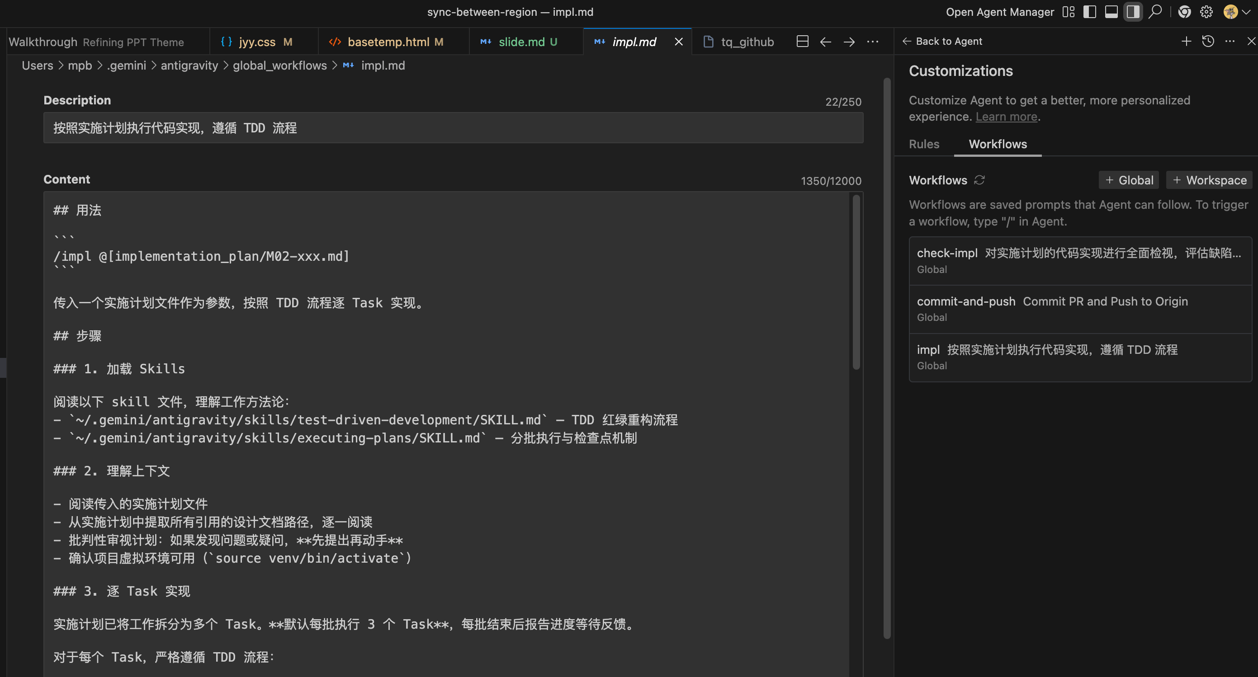This screenshot has height=677, width=1258.
Task: Click the content editor scrollbar thumb
Action: coord(856,283)
